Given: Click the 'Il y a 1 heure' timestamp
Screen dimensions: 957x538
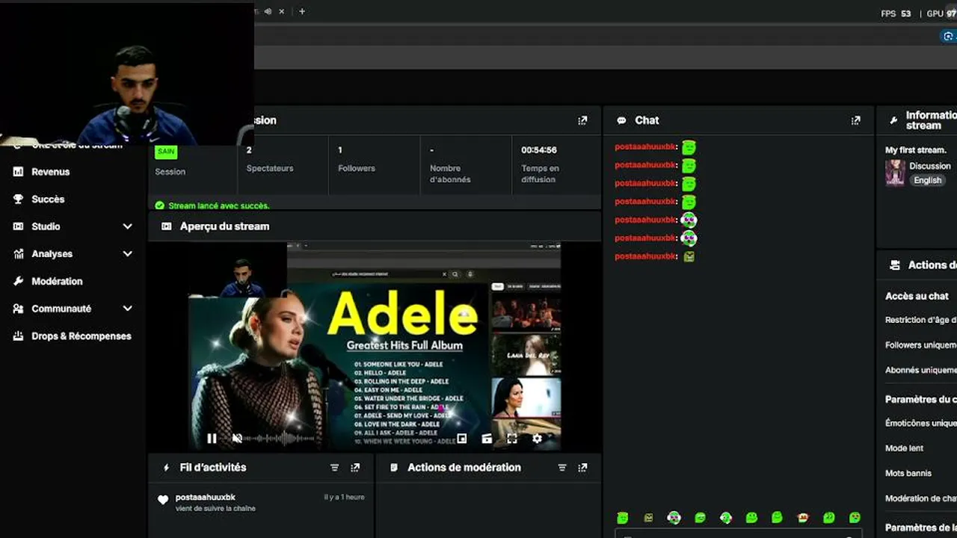Looking at the screenshot, I should coord(344,497).
